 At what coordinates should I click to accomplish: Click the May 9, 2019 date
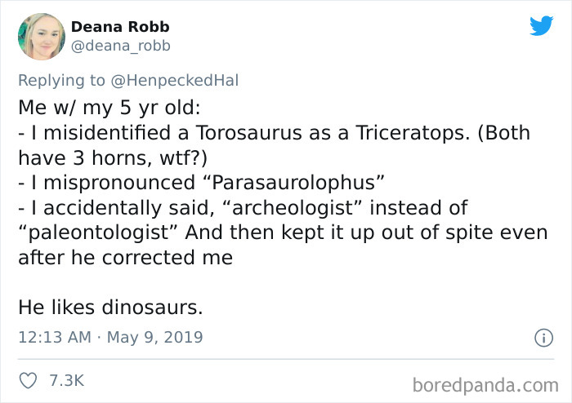coord(156,337)
